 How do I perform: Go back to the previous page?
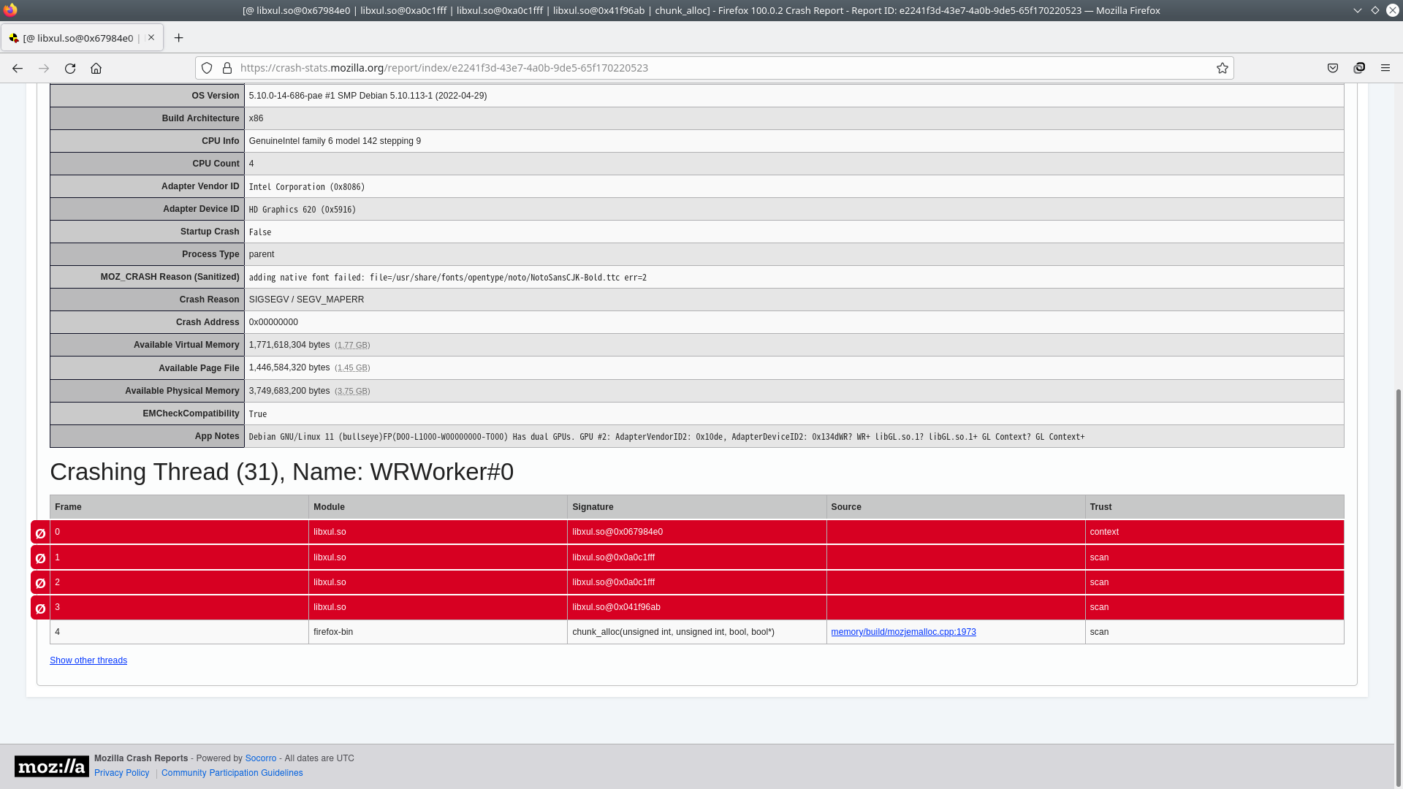point(18,68)
